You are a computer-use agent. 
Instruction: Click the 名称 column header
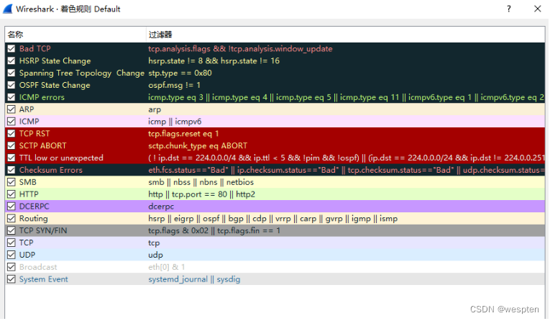click(75, 35)
